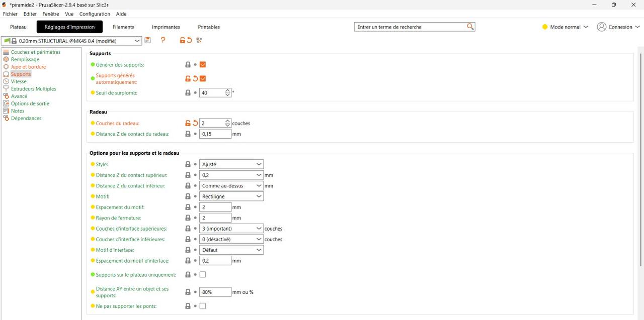This screenshot has width=644, height=320.
Task: Switch to the Filaments tab
Action: 123,27
